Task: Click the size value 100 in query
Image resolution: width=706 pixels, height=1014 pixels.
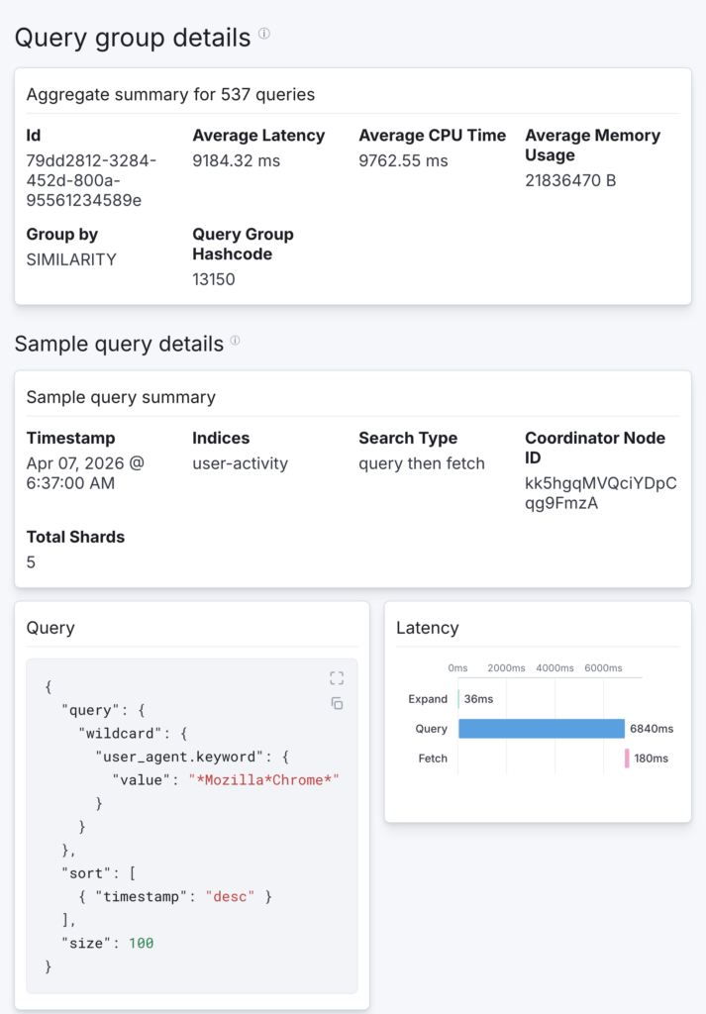Action: click(141, 943)
